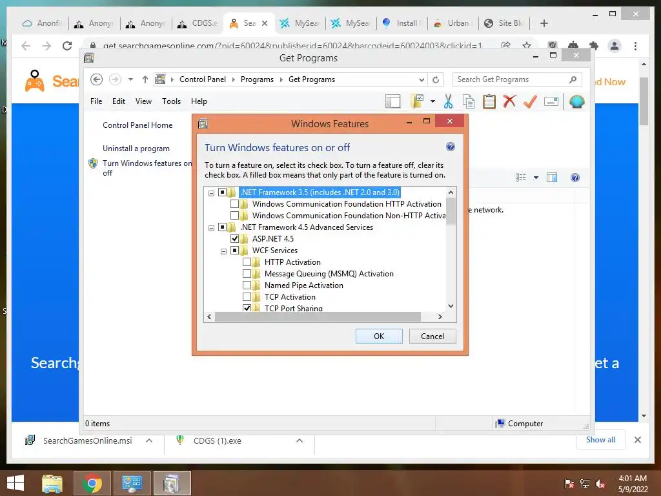Enable WCF HTTP Activation under .NET 3.5
Image resolution: width=661 pixels, height=496 pixels.
point(234,204)
